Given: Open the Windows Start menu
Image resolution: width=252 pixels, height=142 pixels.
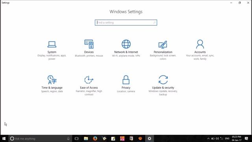Looking at the screenshot, I should [4, 138].
